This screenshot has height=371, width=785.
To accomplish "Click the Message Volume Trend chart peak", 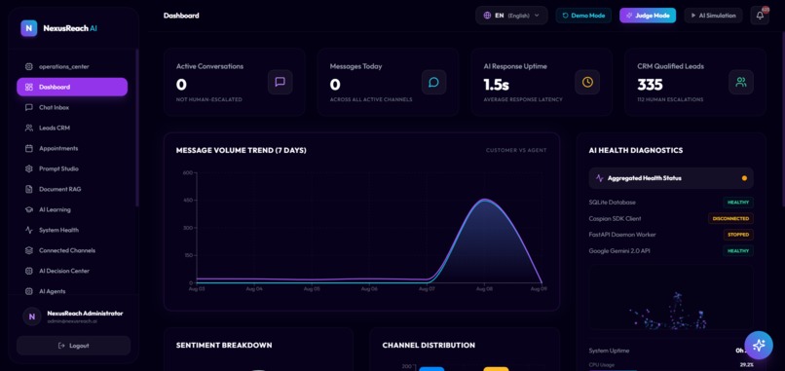I will tap(484, 201).
